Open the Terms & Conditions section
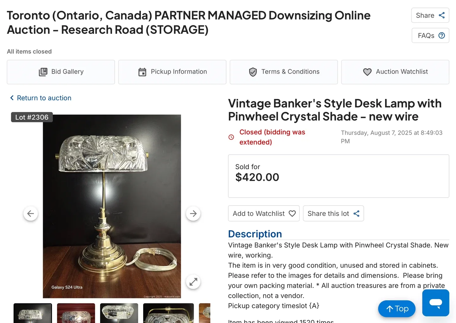456x323 pixels. [x=283, y=72]
